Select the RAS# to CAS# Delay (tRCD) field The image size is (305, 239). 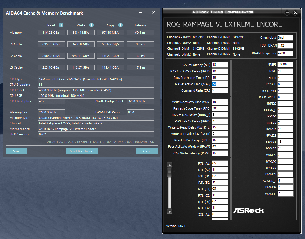tap(220, 71)
